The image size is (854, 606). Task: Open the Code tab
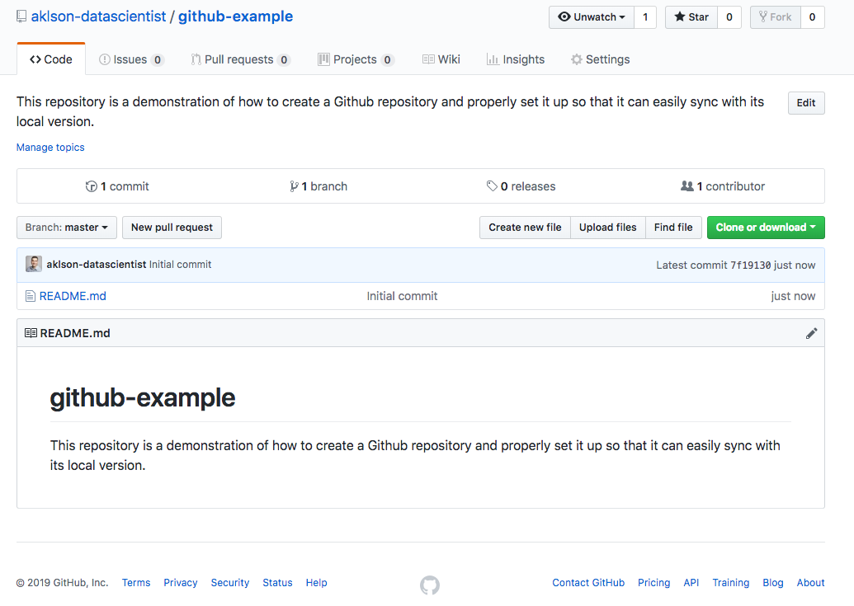(51, 59)
